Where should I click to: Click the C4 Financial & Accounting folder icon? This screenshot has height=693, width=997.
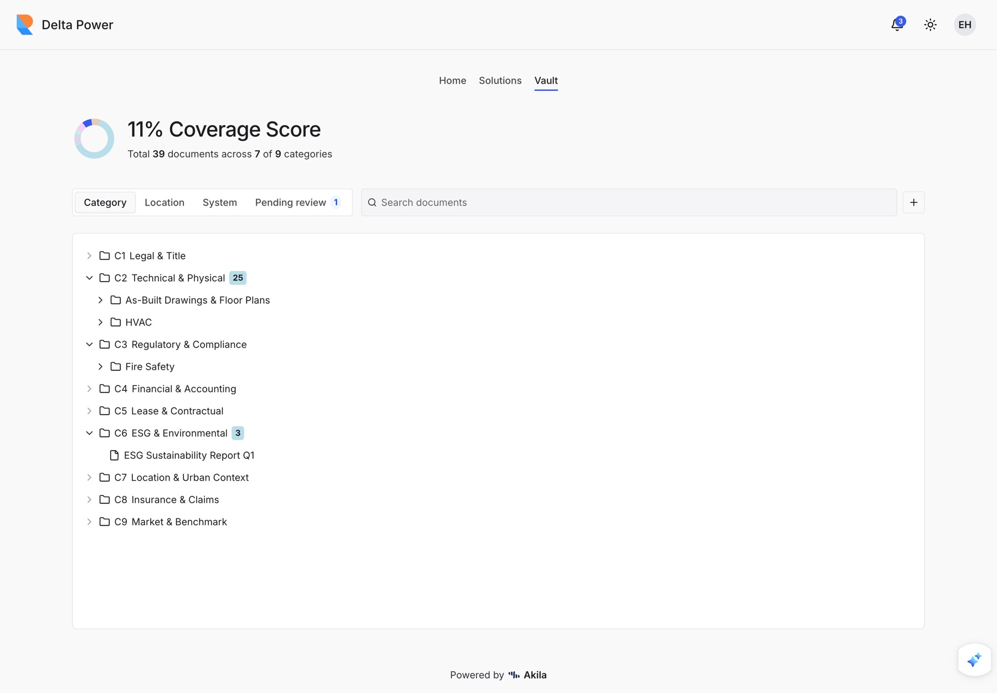coord(104,389)
